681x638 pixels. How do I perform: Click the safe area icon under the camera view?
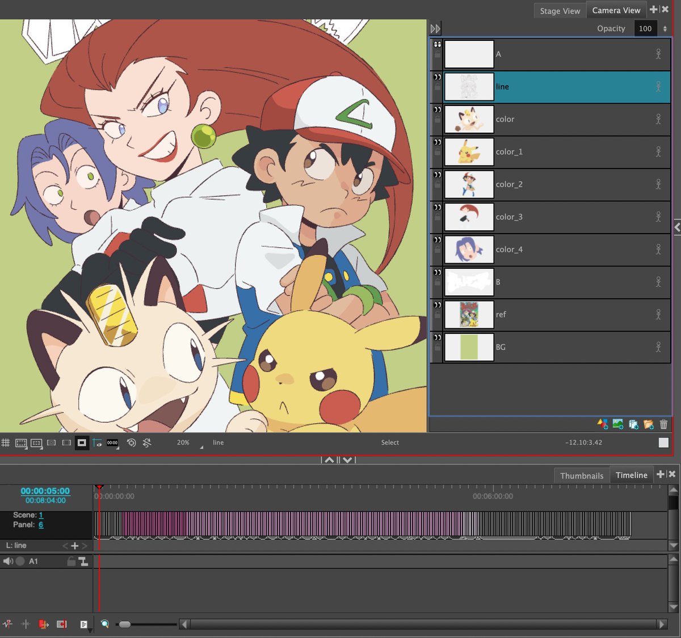pyautogui.click(x=21, y=443)
